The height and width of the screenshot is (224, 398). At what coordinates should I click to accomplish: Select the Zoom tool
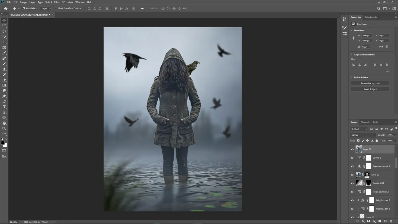[4, 128]
